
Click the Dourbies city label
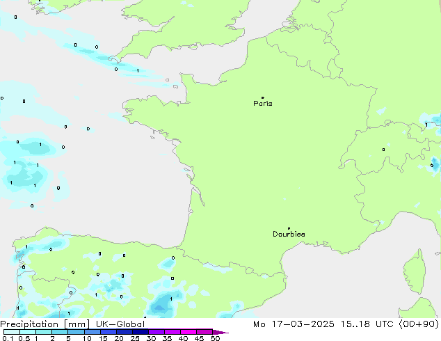289,234
